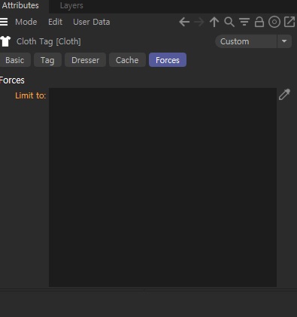This screenshot has height=317, width=297.
Task: Click the Cloth Tag [Cloth] title
Action: coord(49,41)
